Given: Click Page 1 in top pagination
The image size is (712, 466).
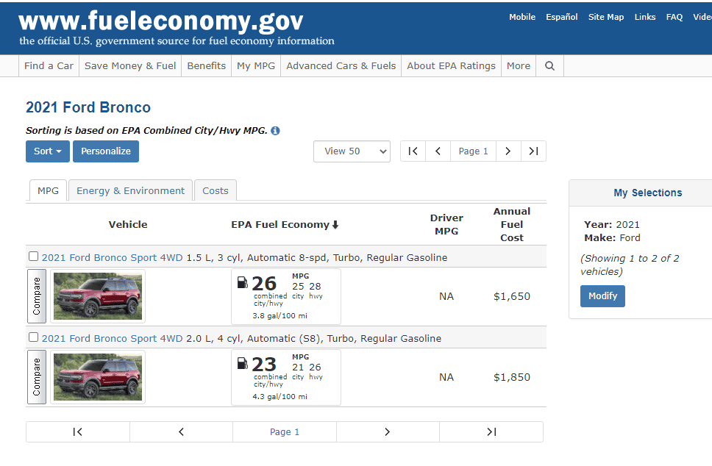Looking at the screenshot, I should click(473, 151).
